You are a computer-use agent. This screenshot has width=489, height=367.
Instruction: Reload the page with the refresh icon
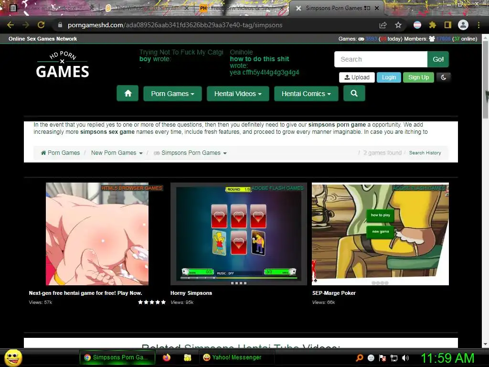tap(41, 25)
